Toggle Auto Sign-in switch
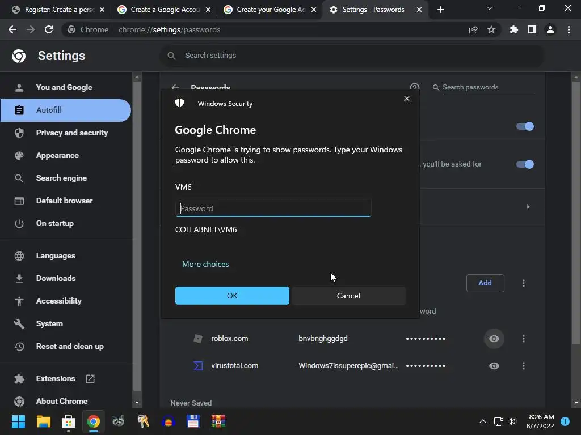This screenshot has height=435, width=581. point(525,164)
